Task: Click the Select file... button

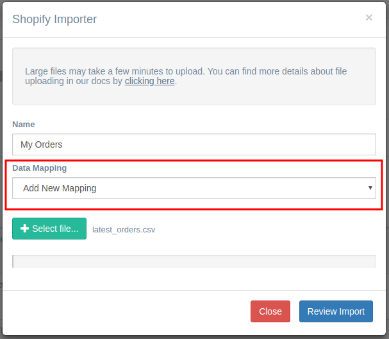Action: [x=49, y=229]
